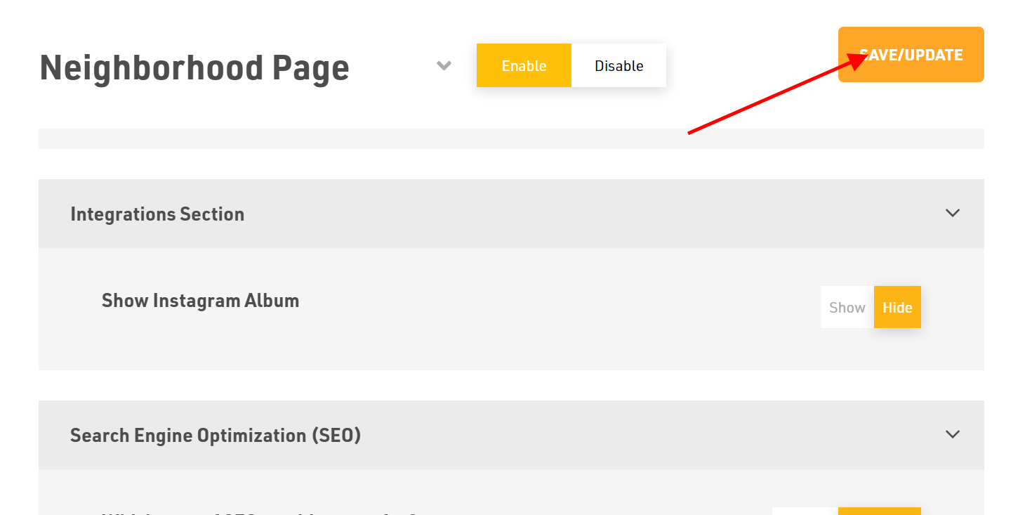The image size is (1025, 515).
Task: Set Show Instagram Album to Show
Action: click(x=847, y=307)
